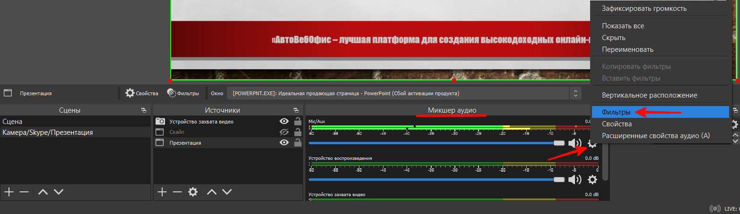Remove selected scene with minus
This screenshot has height=214, width=740.
coord(24,192)
